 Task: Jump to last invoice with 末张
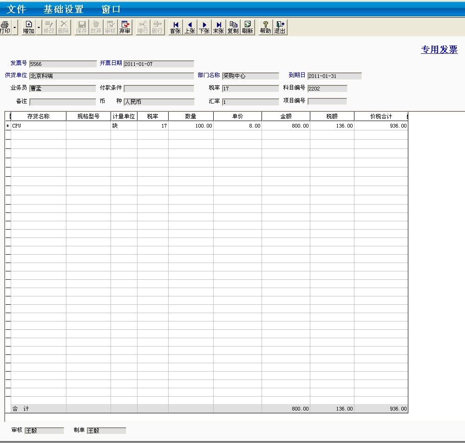click(218, 27)
